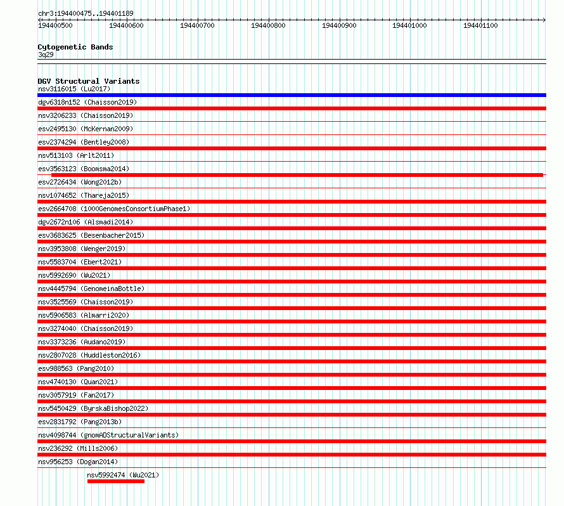This screenshot has height=506, width=564.
Task: Click esv988563 (Pang2010) label
Action: pos(76,368)
